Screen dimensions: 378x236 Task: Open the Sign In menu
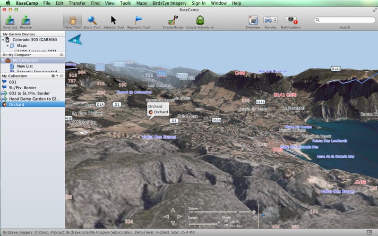(198, 3)
